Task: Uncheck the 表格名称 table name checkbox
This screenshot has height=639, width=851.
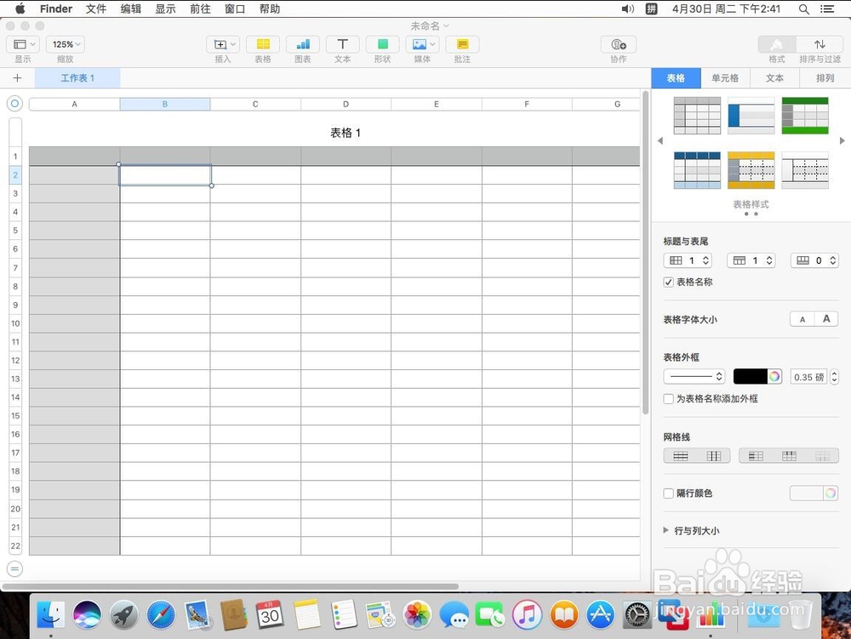Action: point(669,282)
